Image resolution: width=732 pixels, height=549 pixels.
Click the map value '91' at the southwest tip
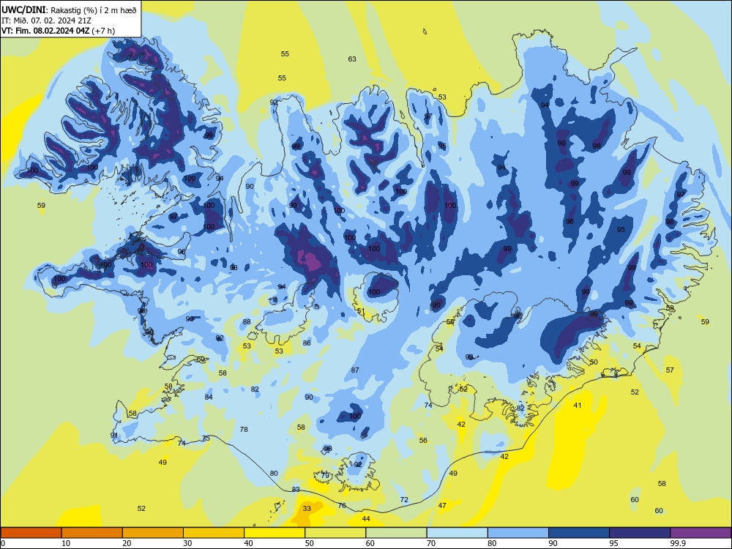click(x=114, y=435)
